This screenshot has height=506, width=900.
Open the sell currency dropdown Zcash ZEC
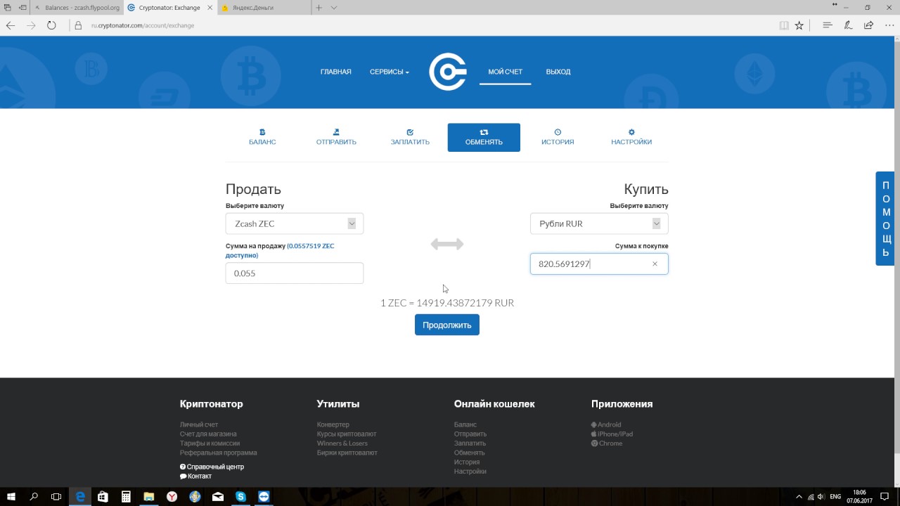point(295,223)
